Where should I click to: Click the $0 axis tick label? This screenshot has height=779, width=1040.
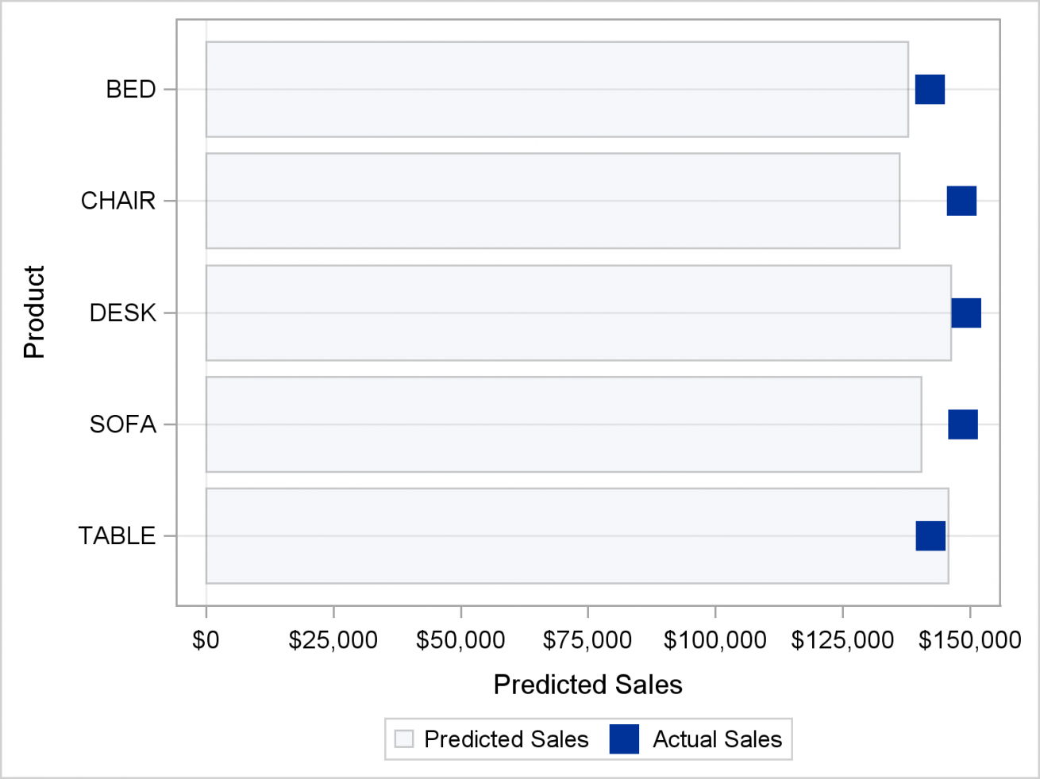pyautogui.click(x=206, y=640)
